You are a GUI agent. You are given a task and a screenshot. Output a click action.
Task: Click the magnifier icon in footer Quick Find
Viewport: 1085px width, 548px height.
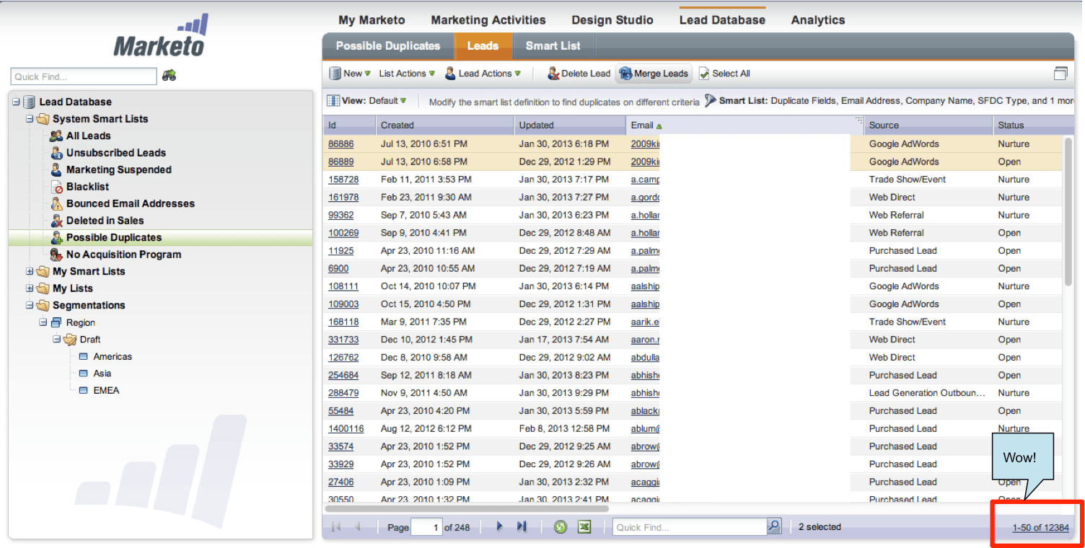point(774,526)
